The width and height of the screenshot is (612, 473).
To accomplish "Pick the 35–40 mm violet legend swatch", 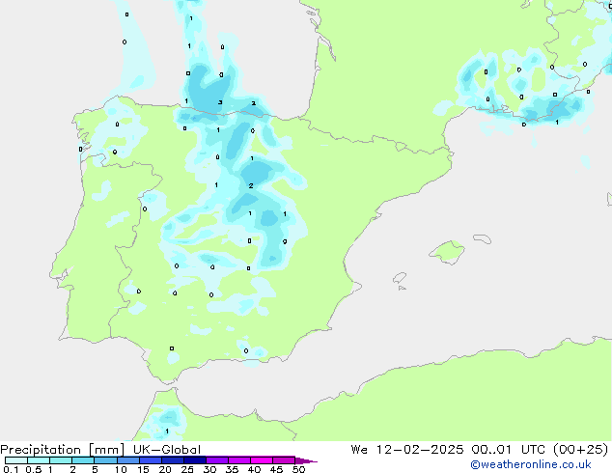I will [x=238, y=460].
